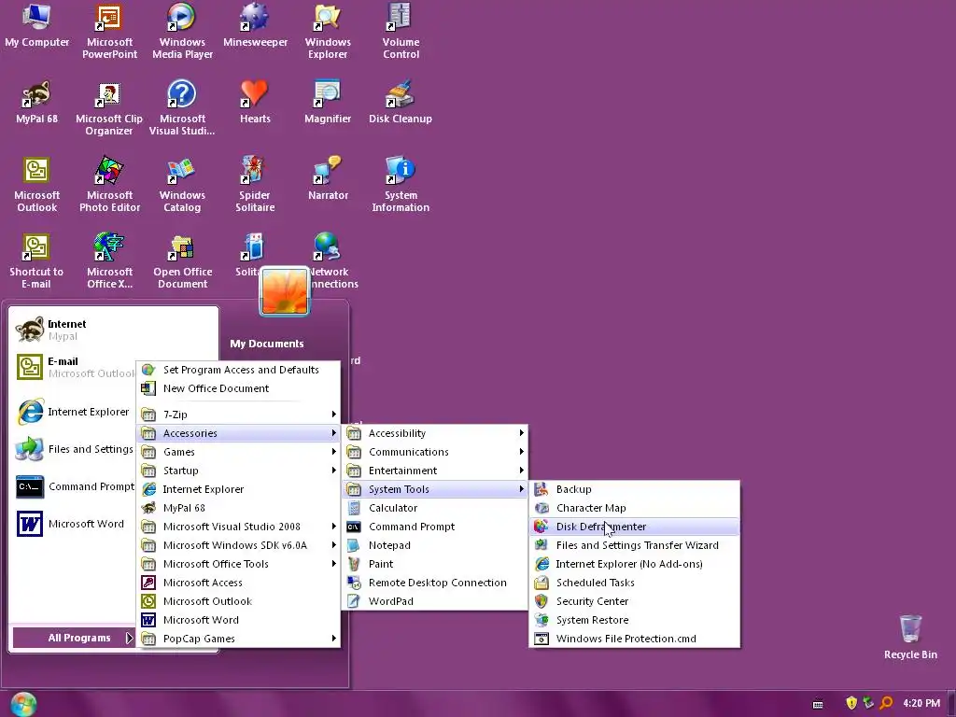Expand the Games program folder
The width and height of the screenshot is (956, 717).
238,452
